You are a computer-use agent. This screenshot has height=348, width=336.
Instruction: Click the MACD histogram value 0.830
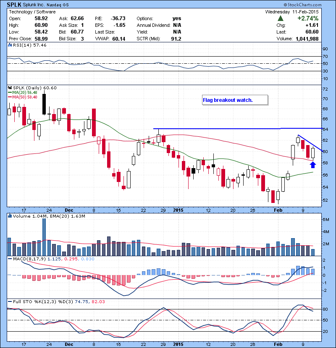click(x=88, y=259)
